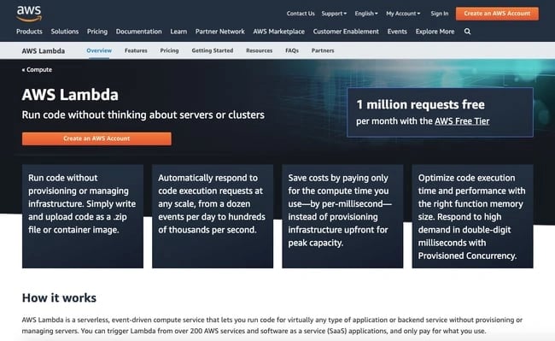Click Create an AWS Account below Lambda heading
This screenshot has height=341, width=555.
96,138
